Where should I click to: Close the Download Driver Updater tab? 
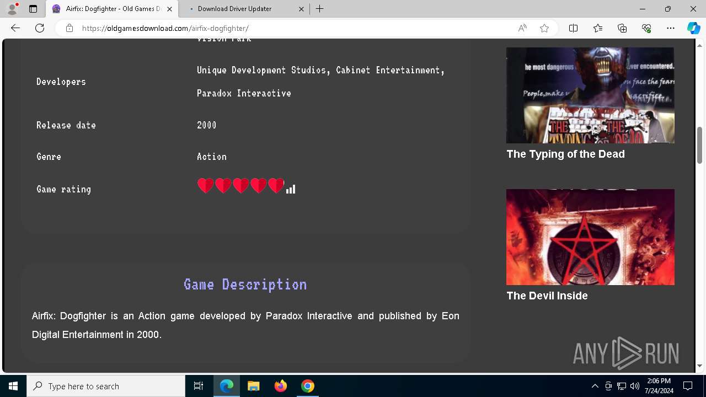tap(301, 9)
